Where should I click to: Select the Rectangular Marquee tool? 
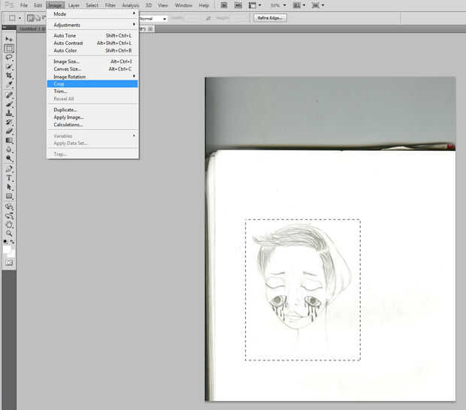tap(9, 48)
